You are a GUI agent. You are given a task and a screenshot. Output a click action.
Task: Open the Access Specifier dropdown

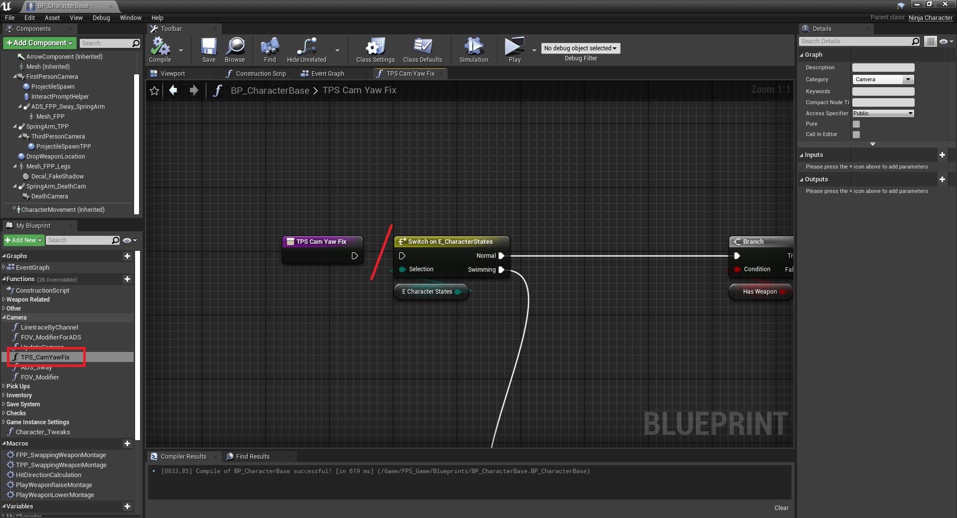[x=883, y=114]
